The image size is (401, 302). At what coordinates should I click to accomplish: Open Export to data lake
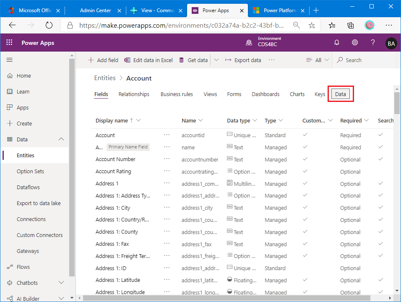[39, 203]
